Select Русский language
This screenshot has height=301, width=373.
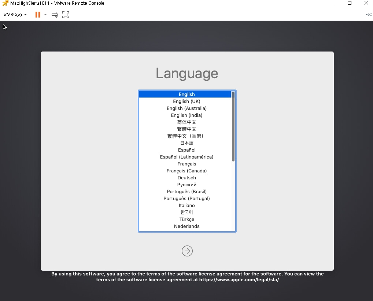pyautogui.click(x=185, y=184)
